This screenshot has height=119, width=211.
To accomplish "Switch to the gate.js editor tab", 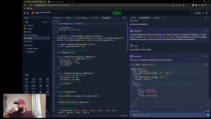I will [69, 18].
